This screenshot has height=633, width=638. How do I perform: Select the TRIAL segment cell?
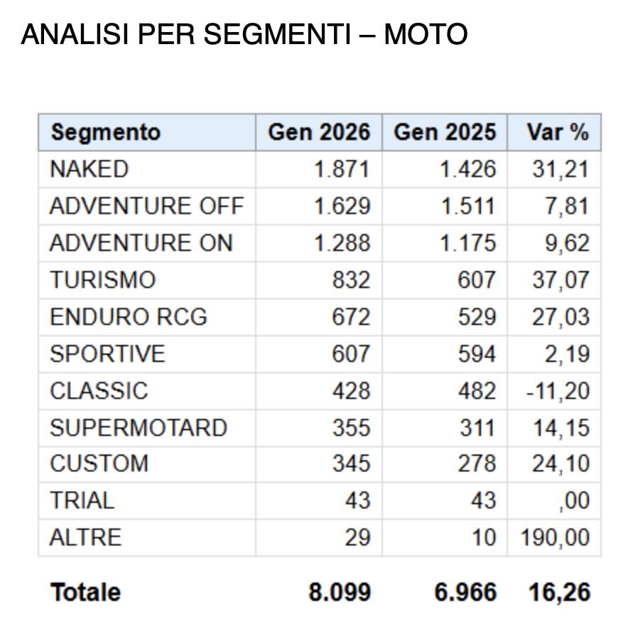click(x=82, y=501)
